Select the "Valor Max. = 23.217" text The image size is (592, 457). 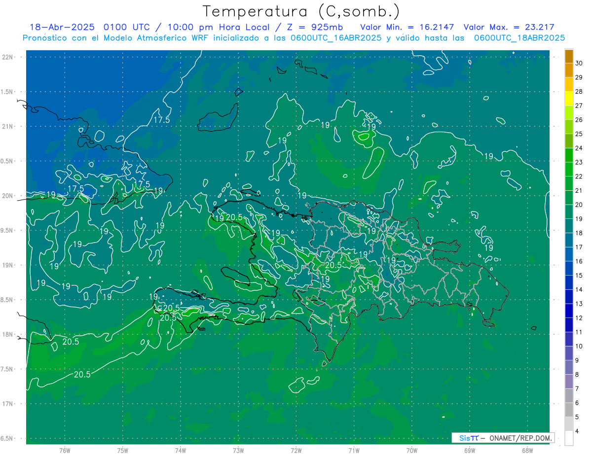(510, 28)
